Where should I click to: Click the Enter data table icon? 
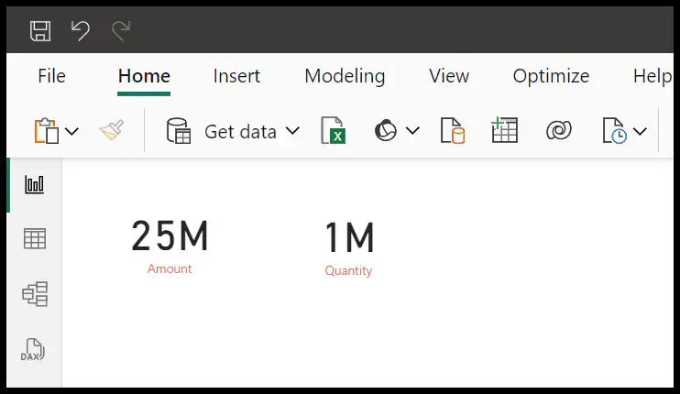click(x=504, y=130)
